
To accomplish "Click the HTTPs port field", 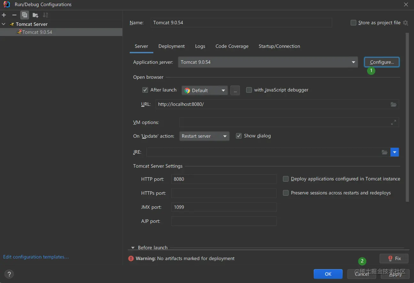I will tap(224, 193).
